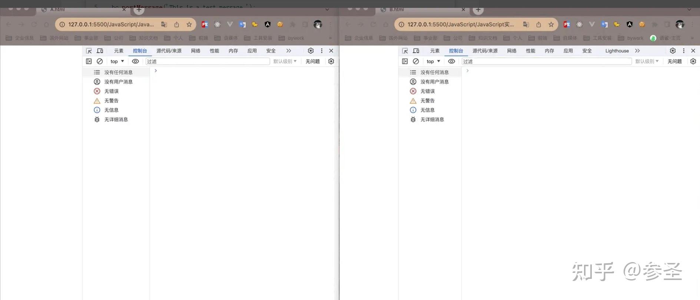Viewport: 700px width, 300px height.
Task: Open a new tab in the A.html window
Action: 139,10
